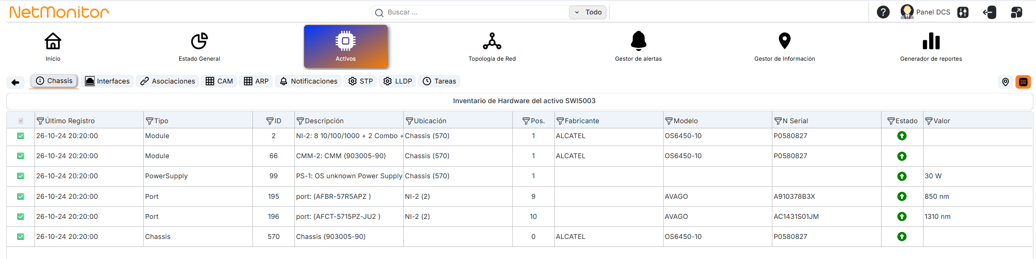
Task: Toggle checkbox for Module ID 2 row
Action: (21, 136)
